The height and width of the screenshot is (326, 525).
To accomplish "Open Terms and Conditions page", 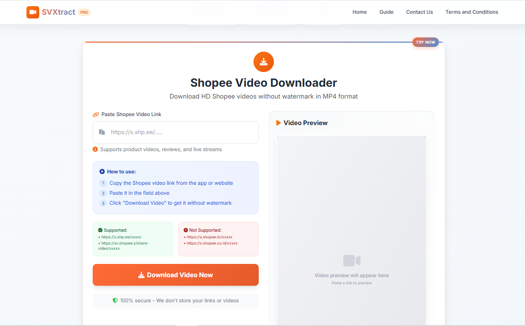I will point(472,12).
